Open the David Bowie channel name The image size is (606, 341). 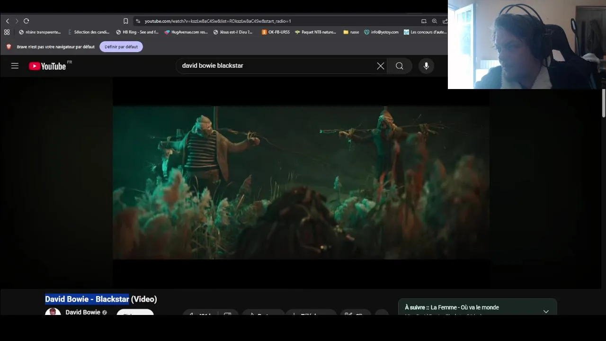click(x=83, y=312)
